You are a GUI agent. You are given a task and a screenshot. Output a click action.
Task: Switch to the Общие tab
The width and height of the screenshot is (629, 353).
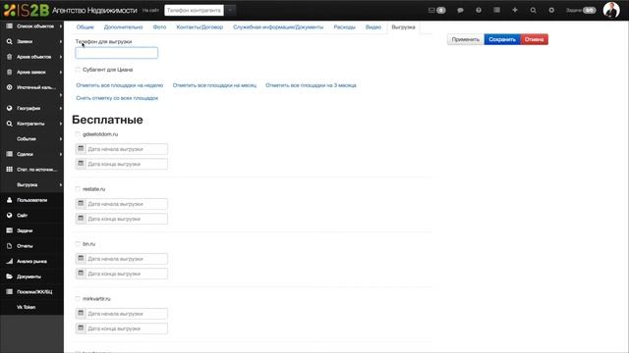click(86, 27)
